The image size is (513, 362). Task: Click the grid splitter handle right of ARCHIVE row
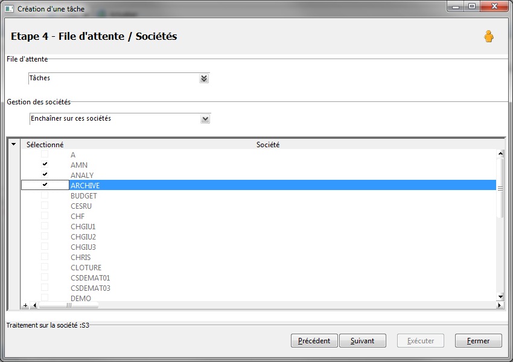(500, 188)
